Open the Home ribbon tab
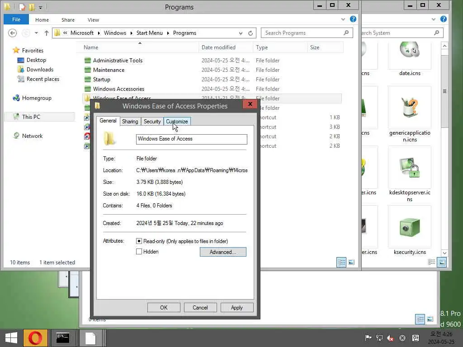This screenshot has height=347, width=463. point(42,20)
